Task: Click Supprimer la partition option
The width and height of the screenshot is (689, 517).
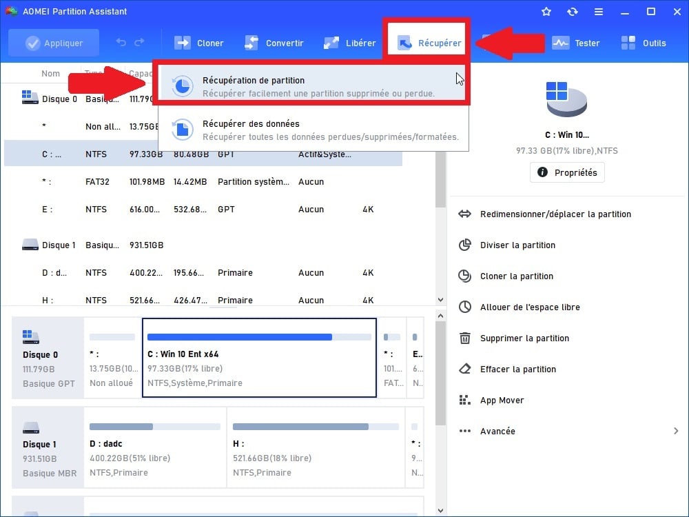Action: 524,338
